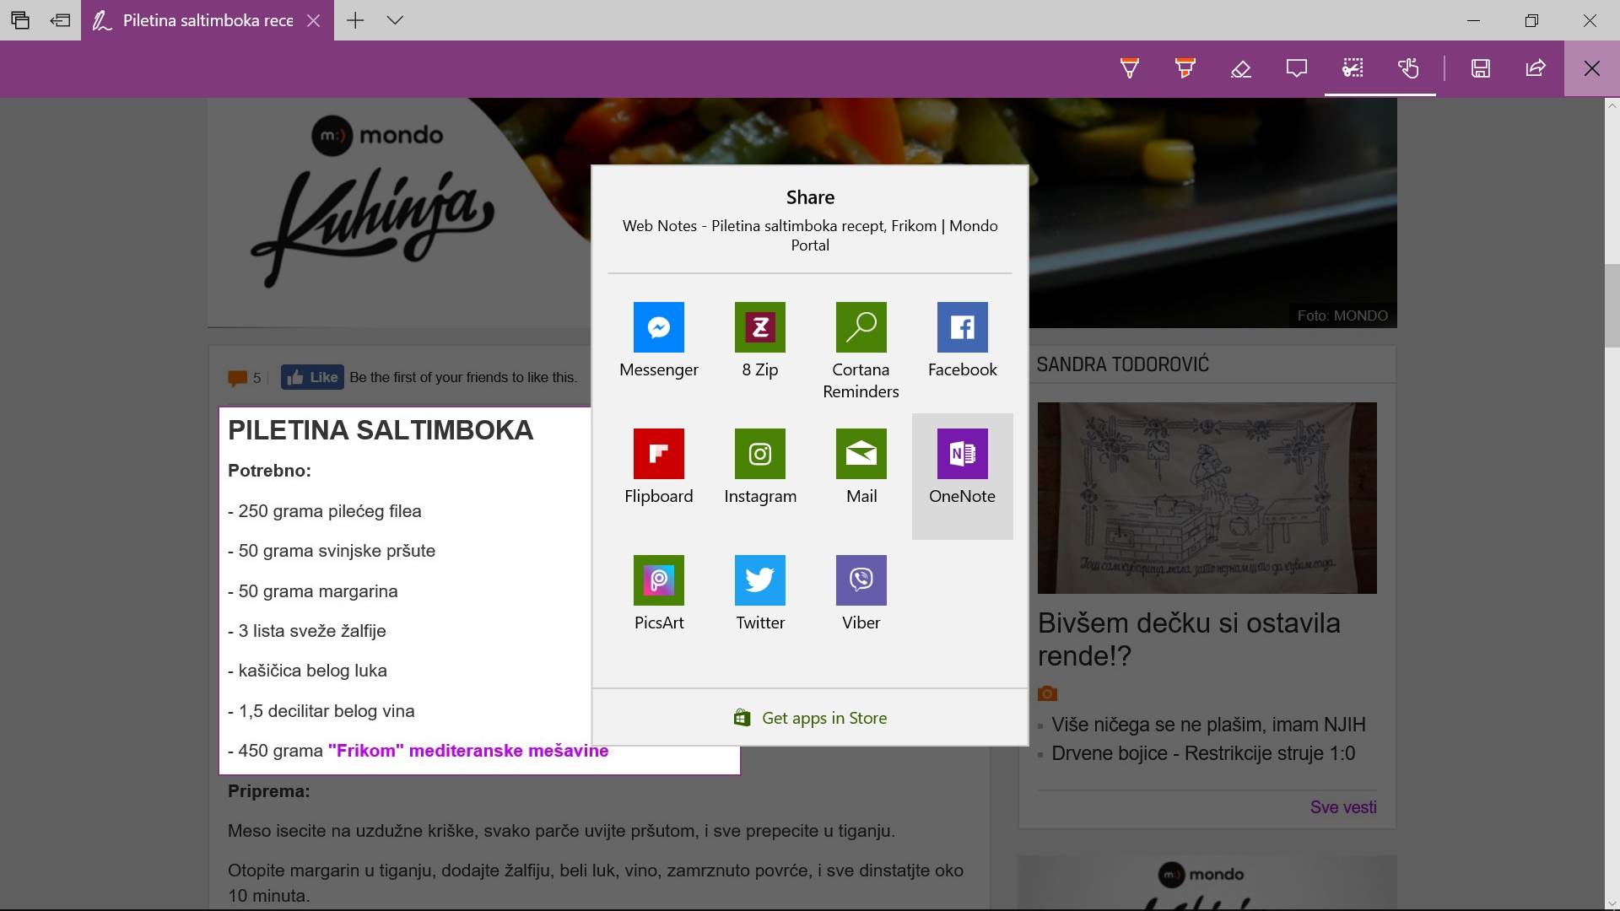Share using Mail app
This screenshot has height=911, width=1620.
[x=861, y=454]
